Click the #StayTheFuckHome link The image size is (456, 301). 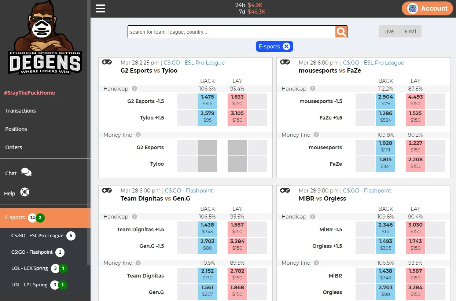coord(29,93)
